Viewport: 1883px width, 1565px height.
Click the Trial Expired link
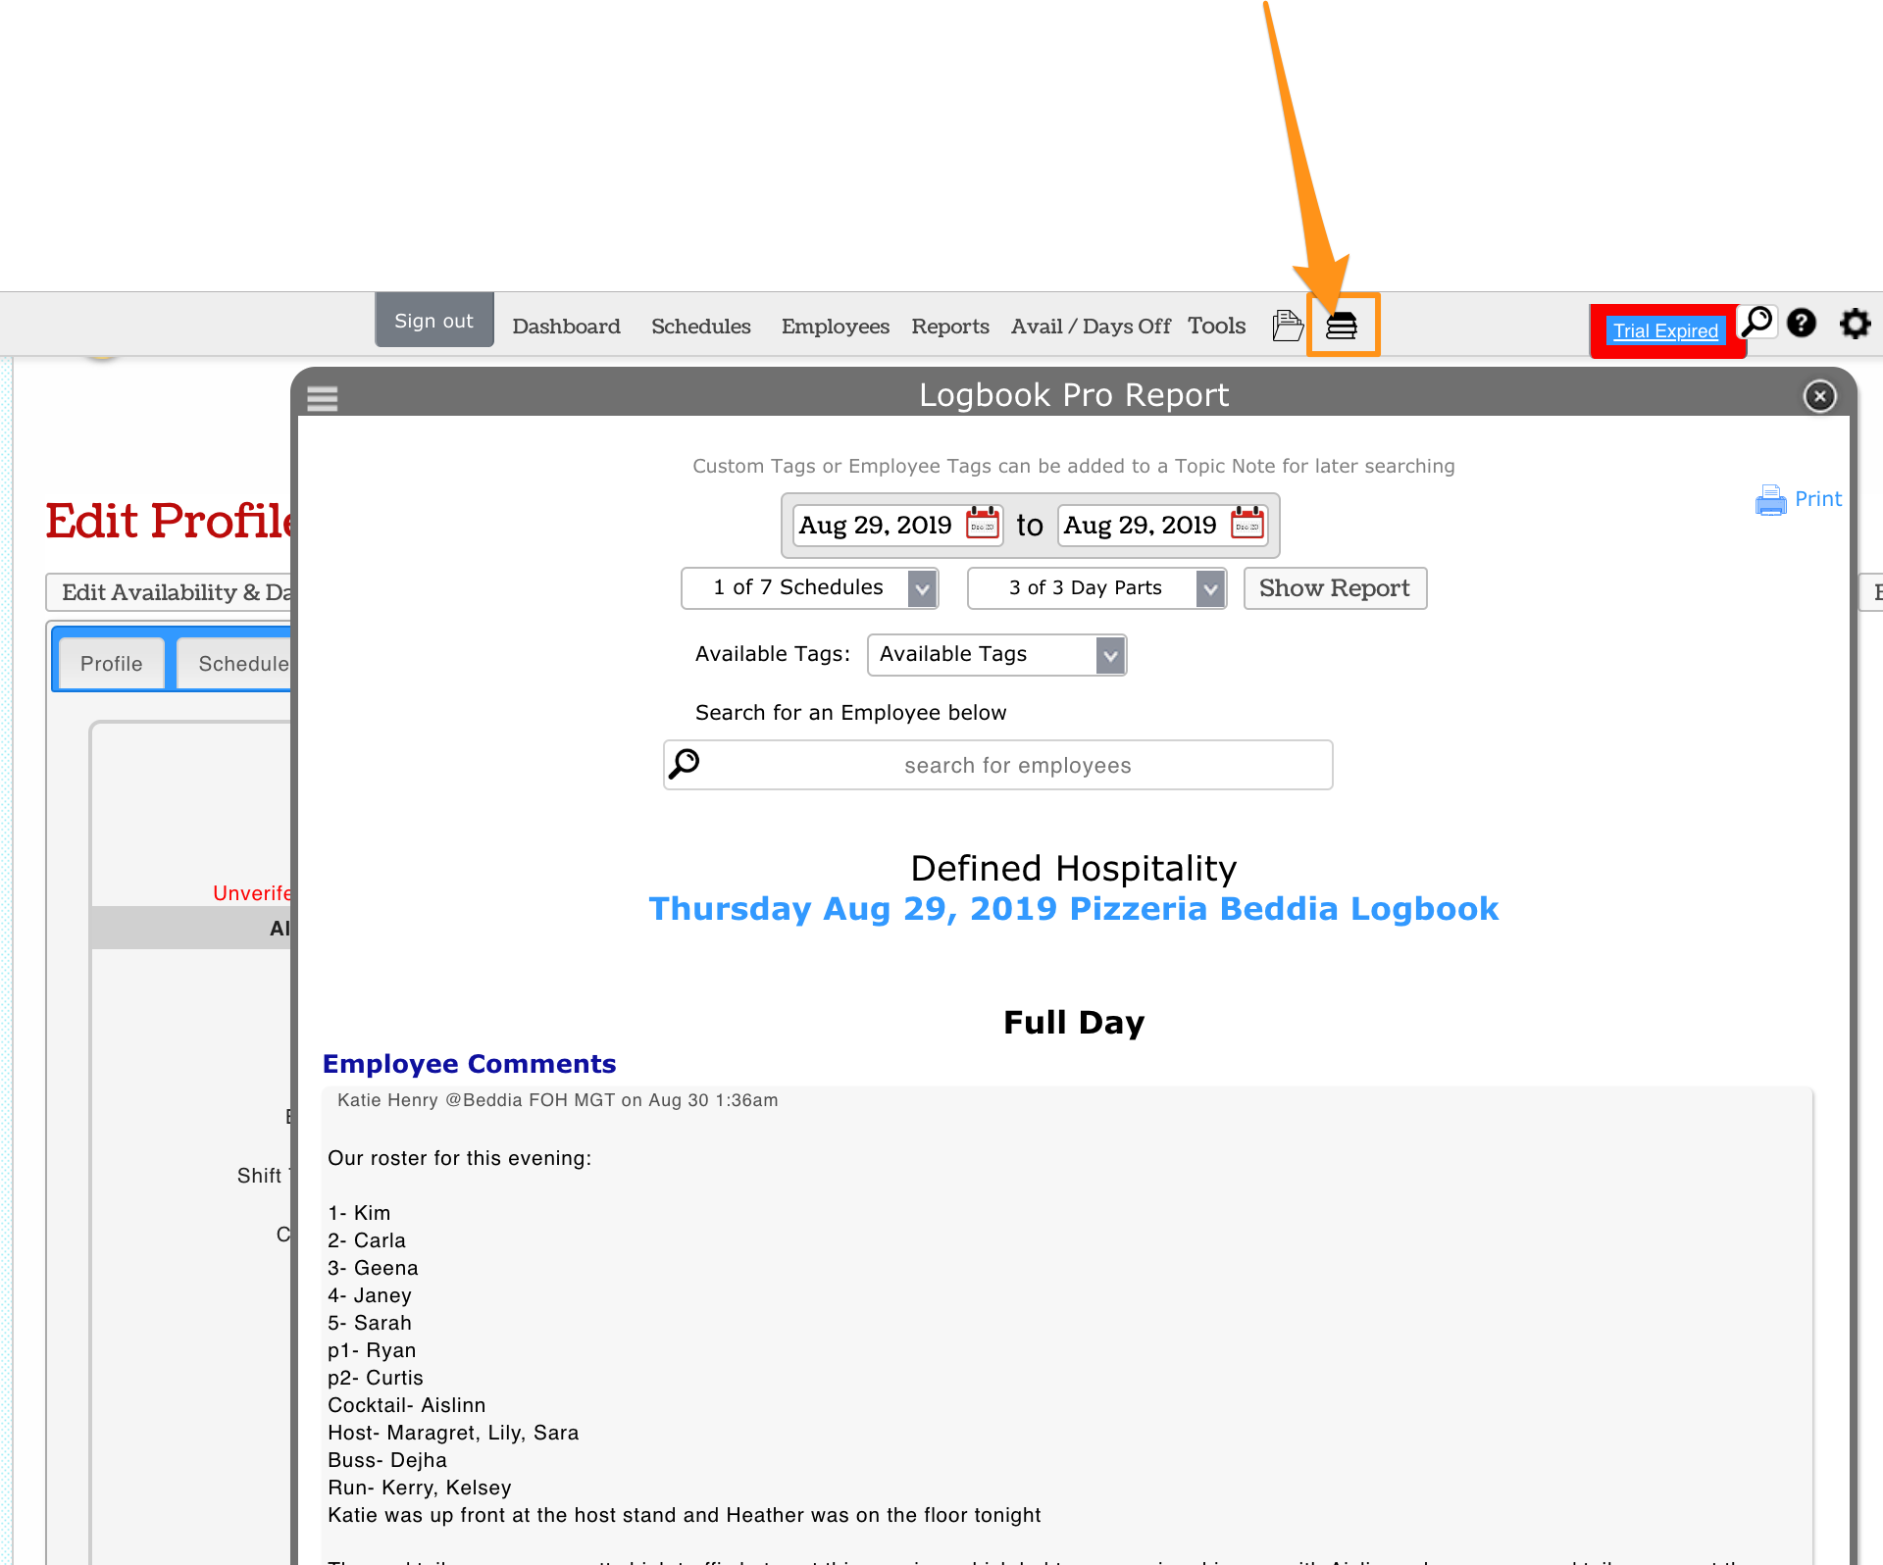(x=1665, y=331)
